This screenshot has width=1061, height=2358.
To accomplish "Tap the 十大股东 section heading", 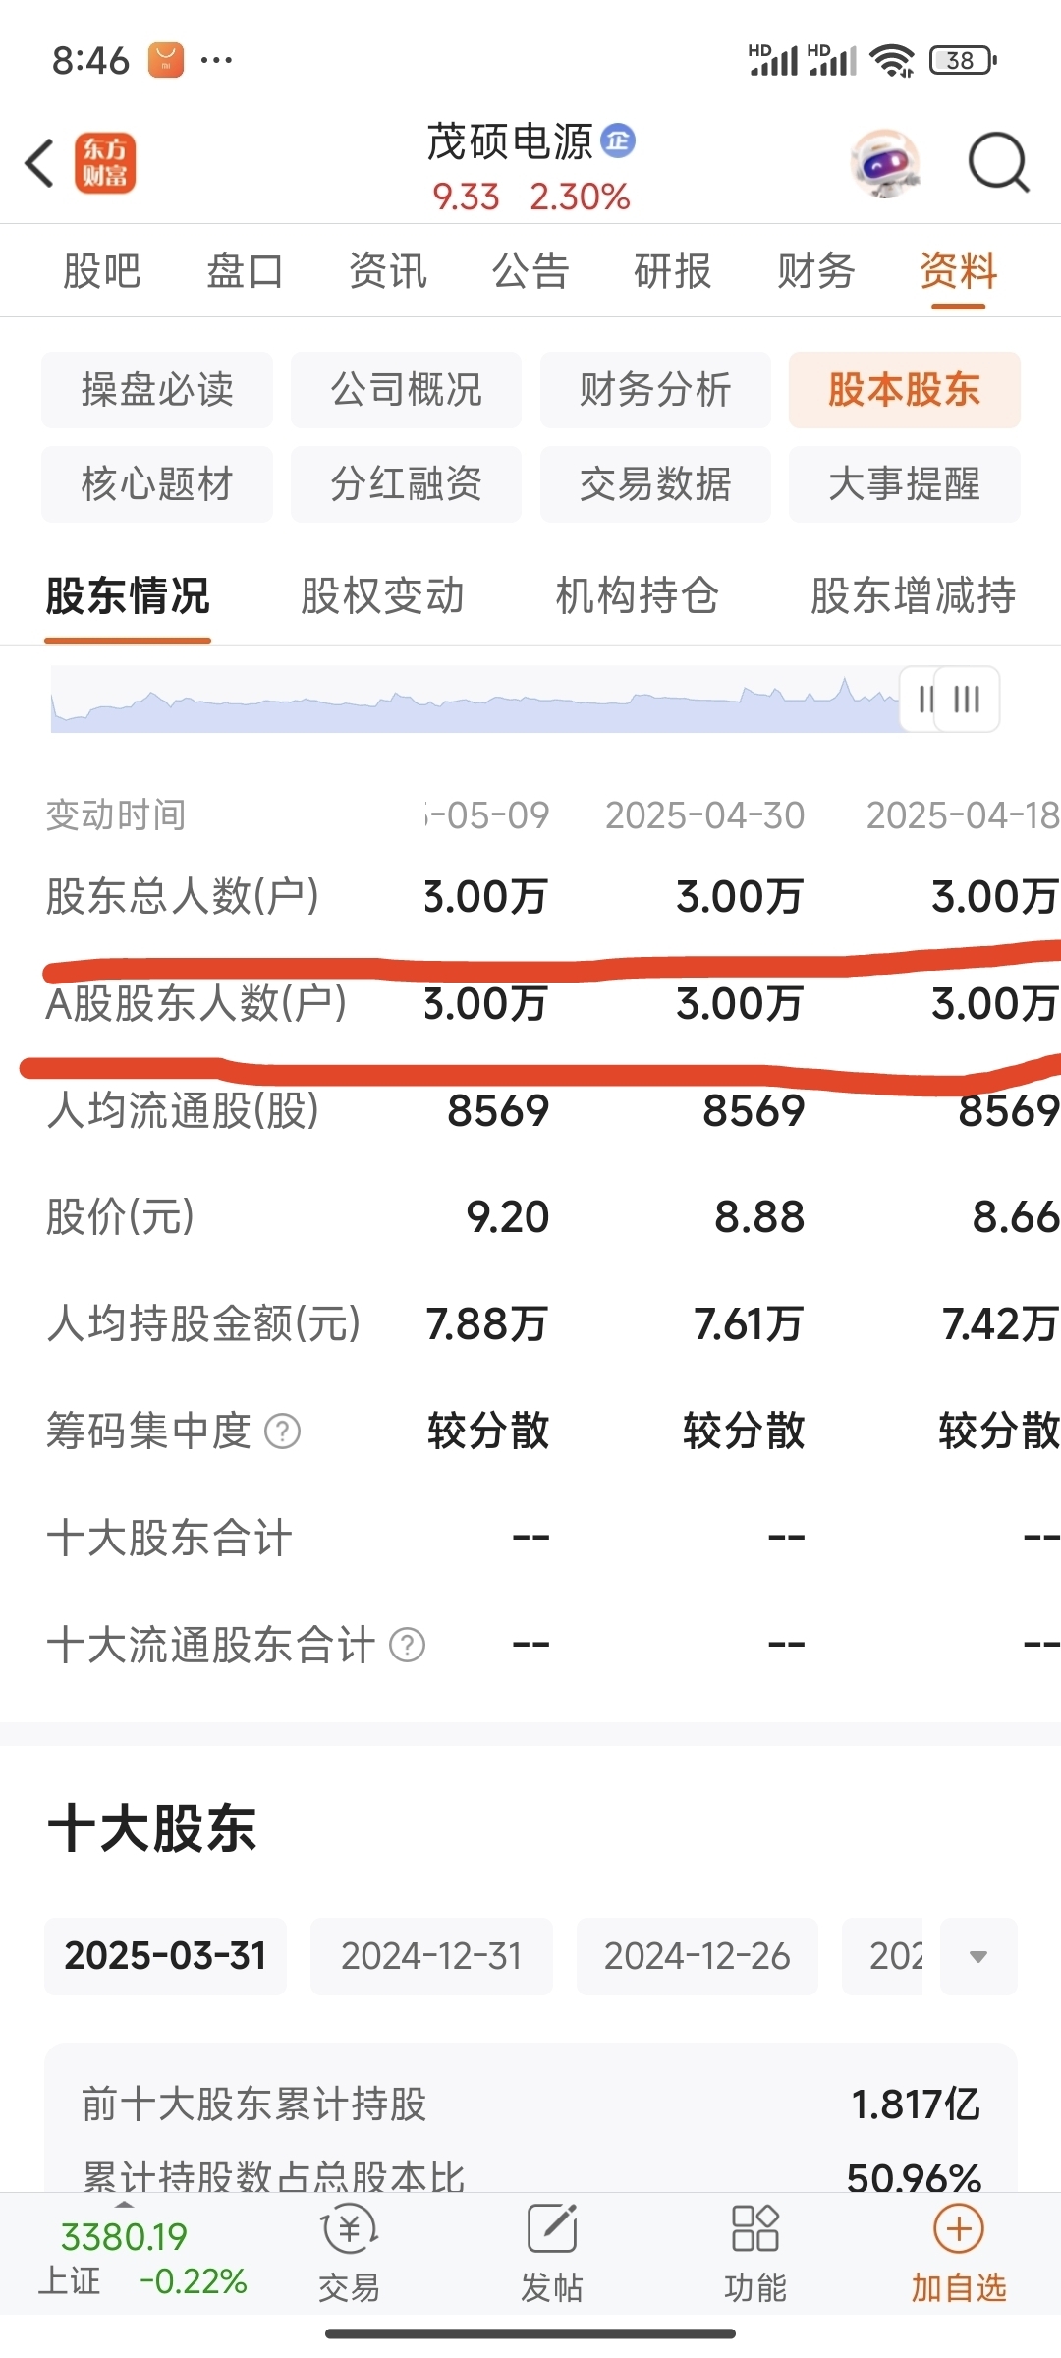I will click(x=152, y=1828).
